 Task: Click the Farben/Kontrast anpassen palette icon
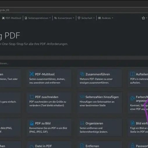pos(132,98)
